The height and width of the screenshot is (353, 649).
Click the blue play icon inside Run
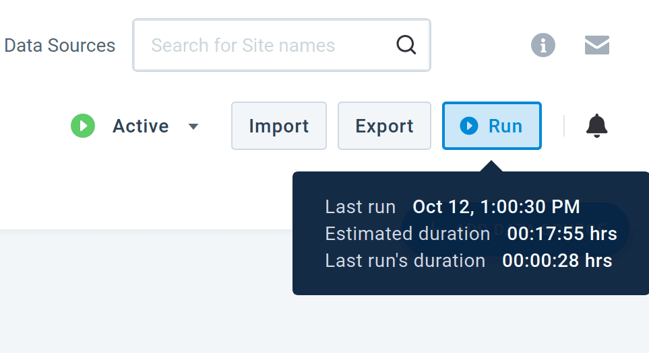[x=469, y=126]
